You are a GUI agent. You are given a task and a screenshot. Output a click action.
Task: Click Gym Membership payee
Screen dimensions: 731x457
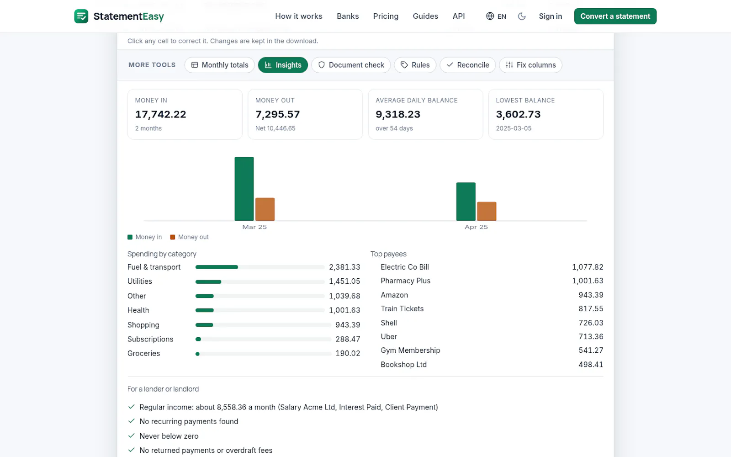(x=410, y=350)
